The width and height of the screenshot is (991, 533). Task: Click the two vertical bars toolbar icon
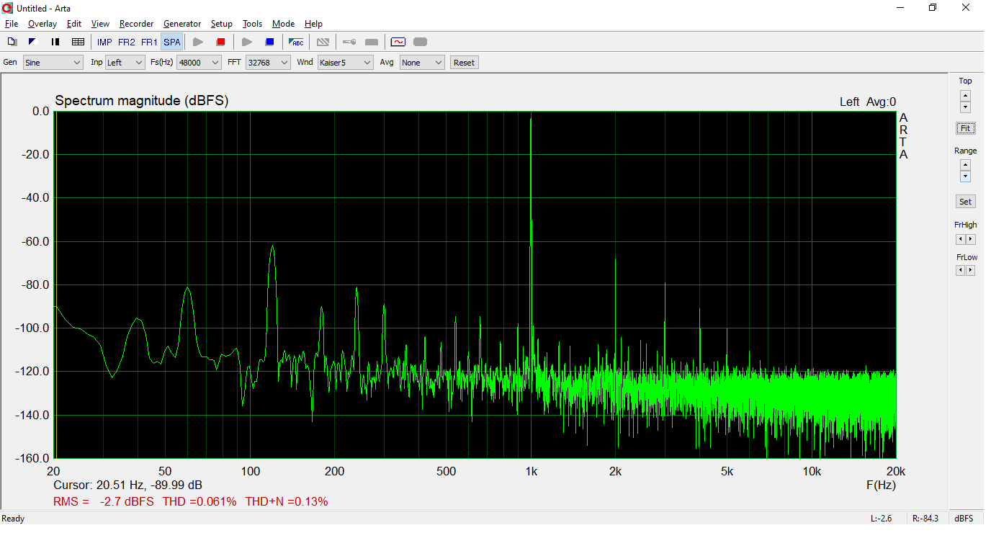pos(55,42)
